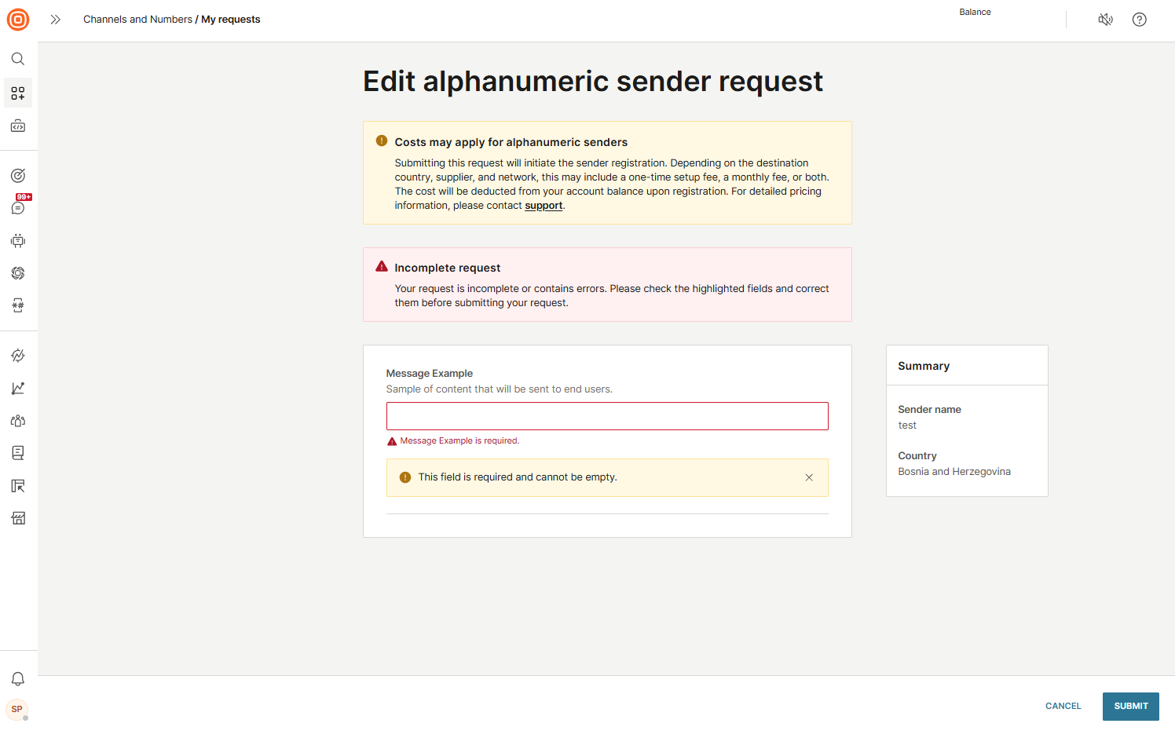Open the developer tools code icon

(x=18, y=126)
